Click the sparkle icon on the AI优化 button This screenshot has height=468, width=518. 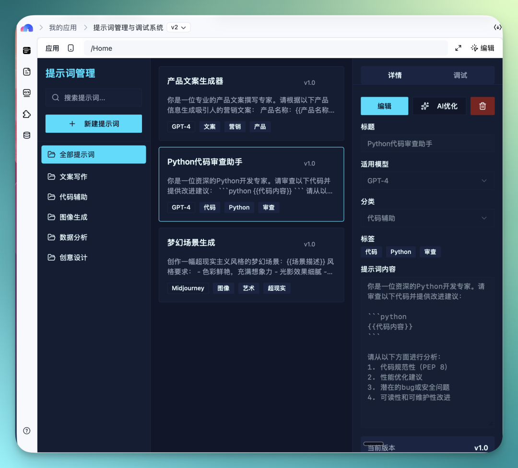(425, 106)
